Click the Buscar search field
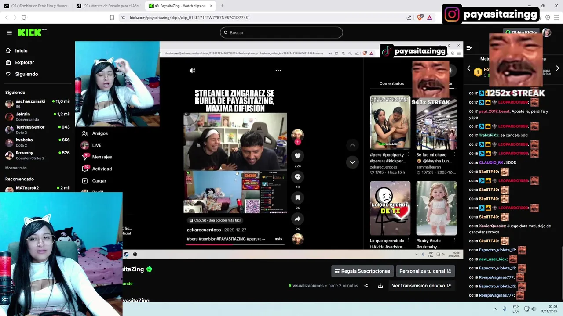The image size is (563, 316). (x=281, y=32)
